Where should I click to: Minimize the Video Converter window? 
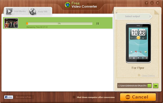click(152, 3)
